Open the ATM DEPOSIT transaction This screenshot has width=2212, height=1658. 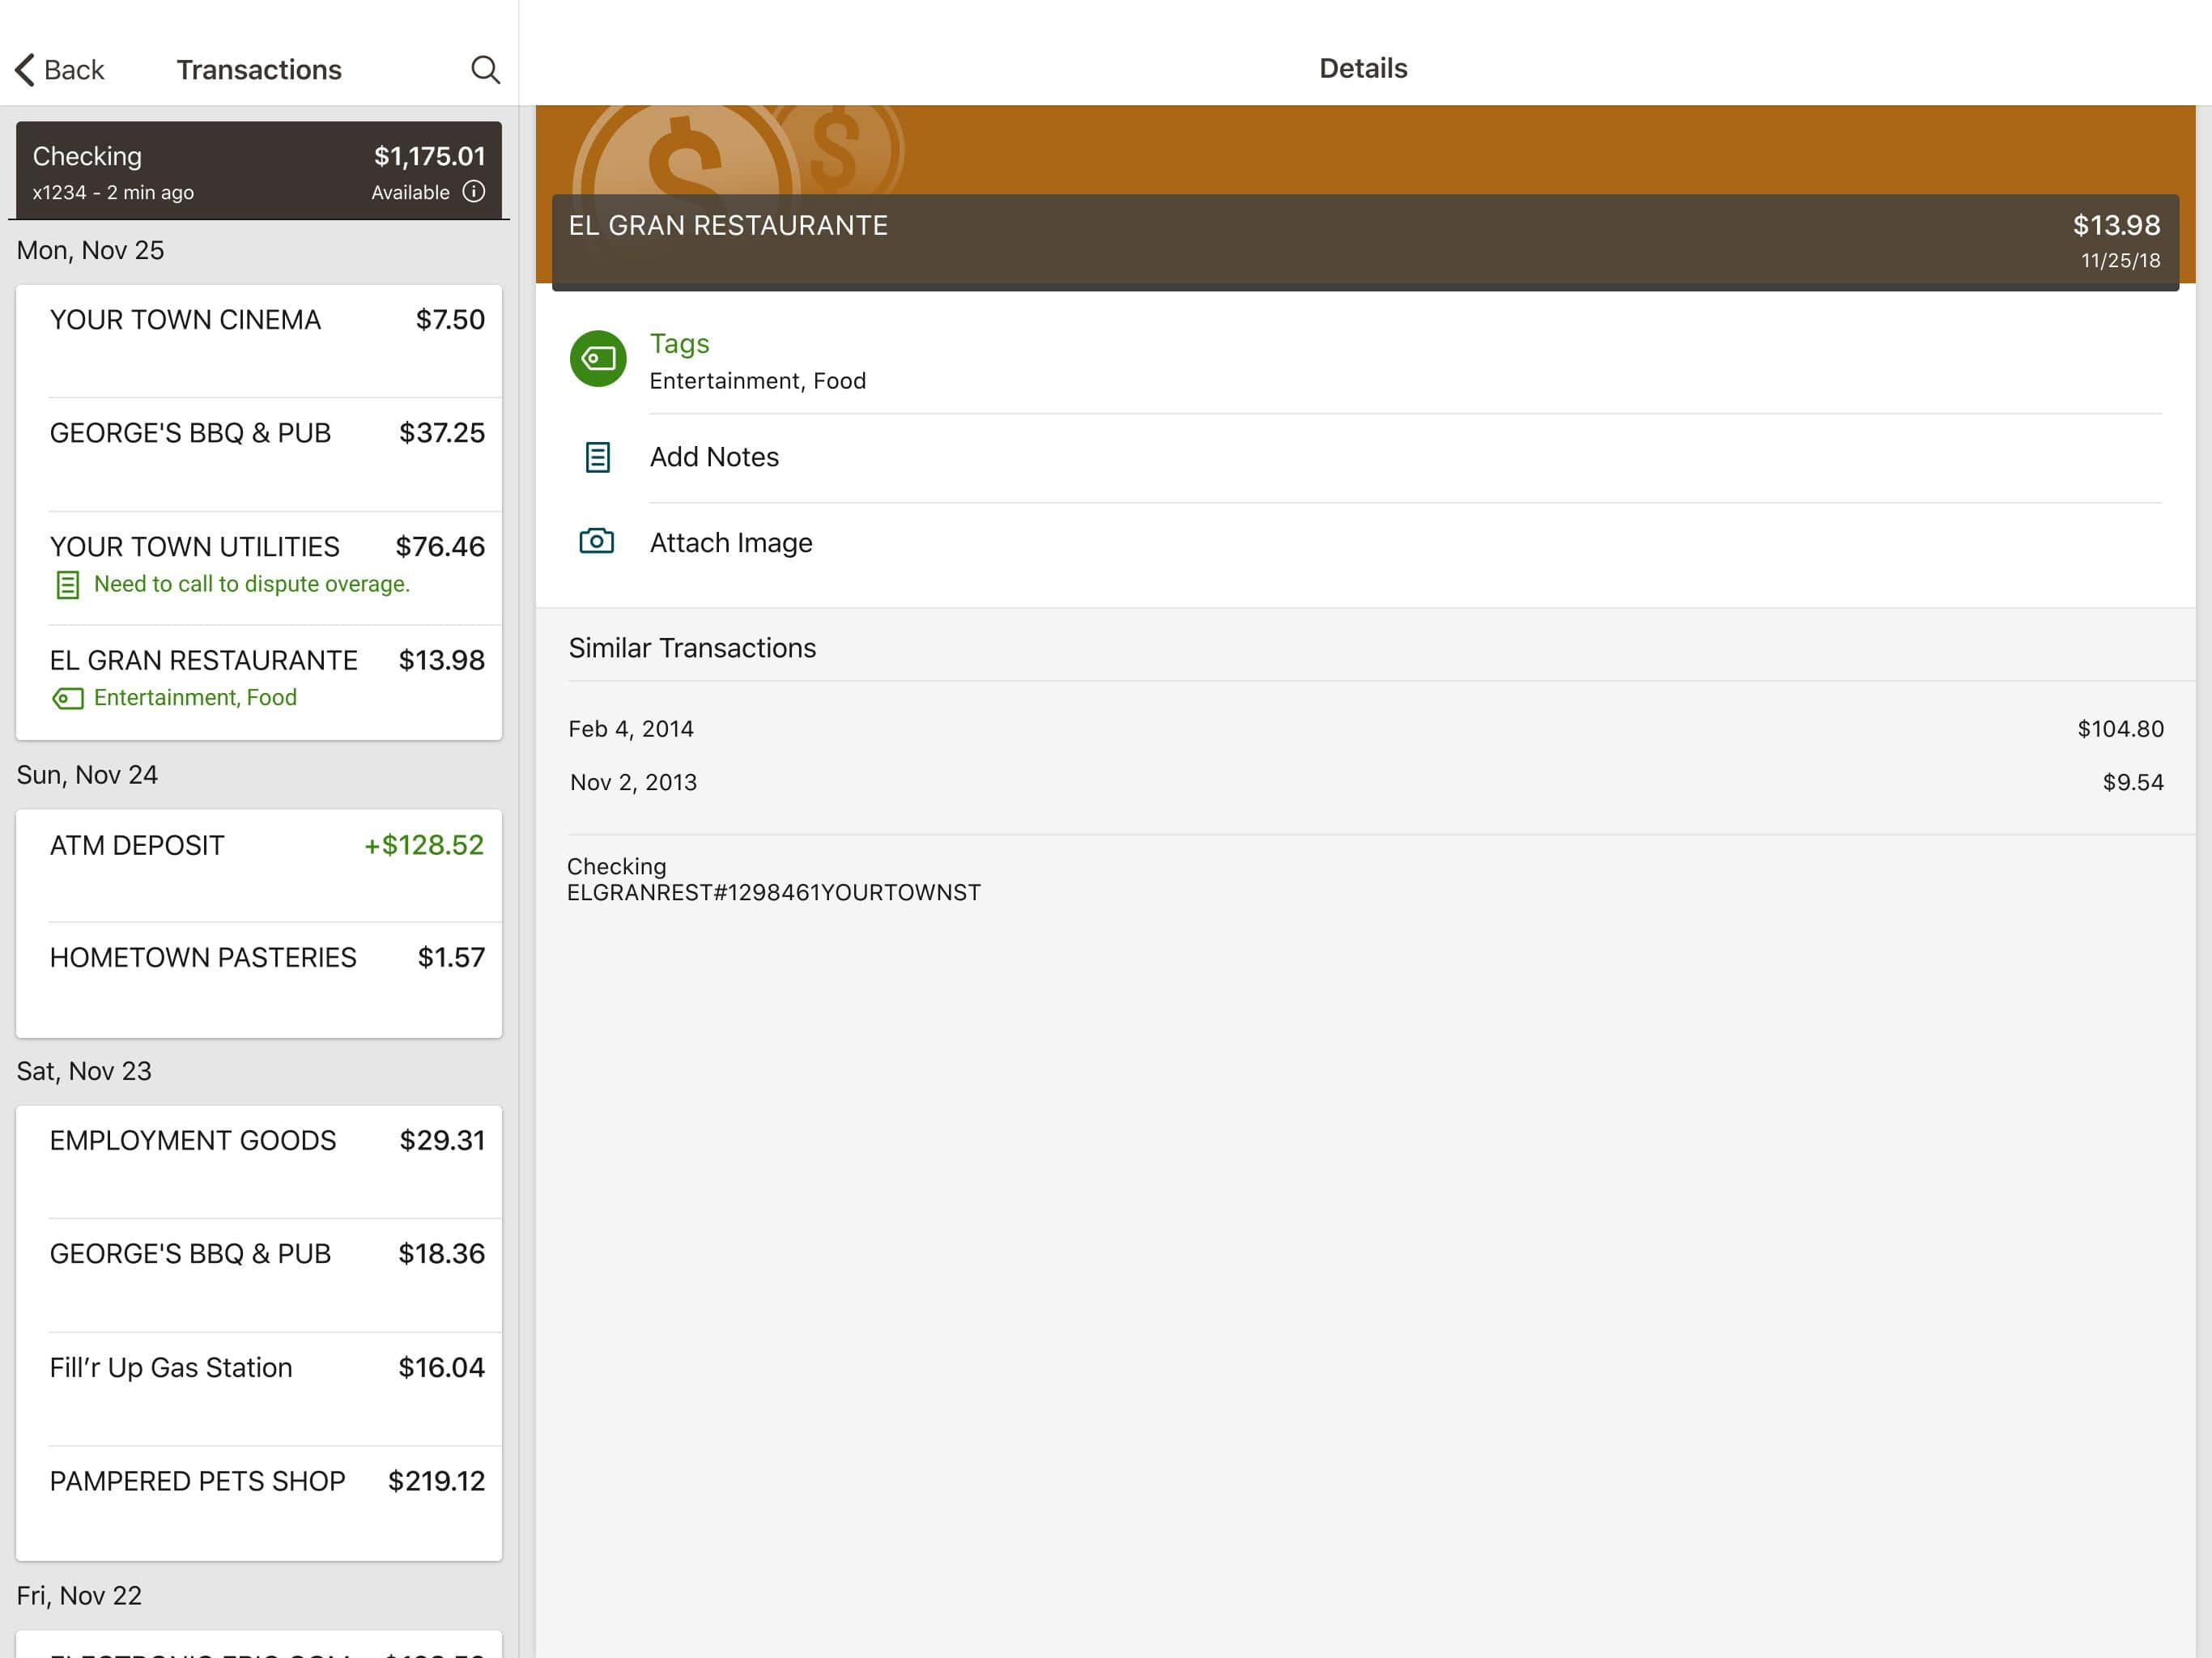259,866
